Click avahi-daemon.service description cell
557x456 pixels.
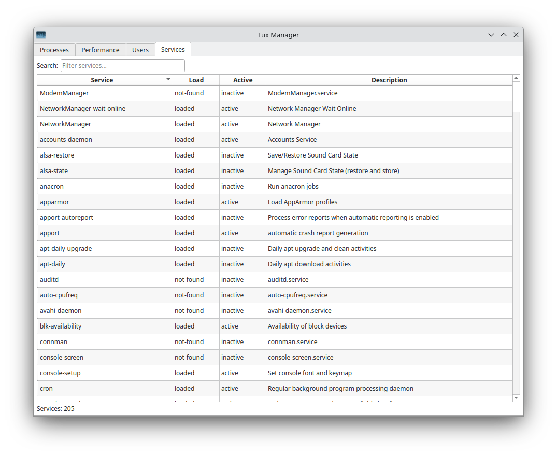(389, 311)
